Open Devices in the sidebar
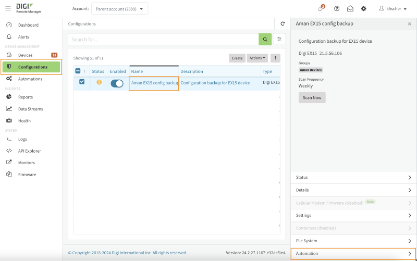The height and width of the screenshot is (261, 417). tap(25, 55)
